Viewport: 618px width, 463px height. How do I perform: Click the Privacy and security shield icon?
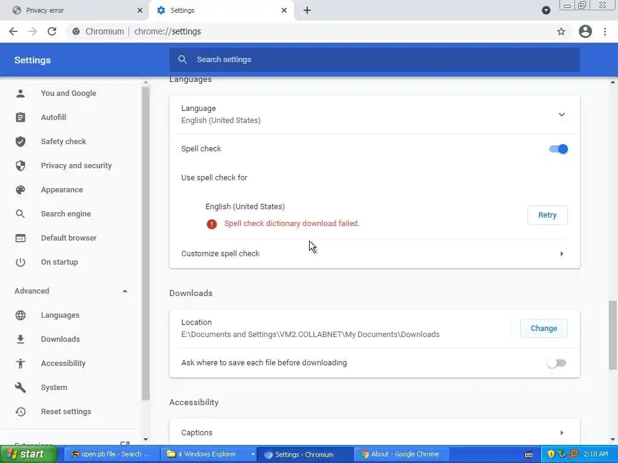pyautogui.click(x=21, y=165)
